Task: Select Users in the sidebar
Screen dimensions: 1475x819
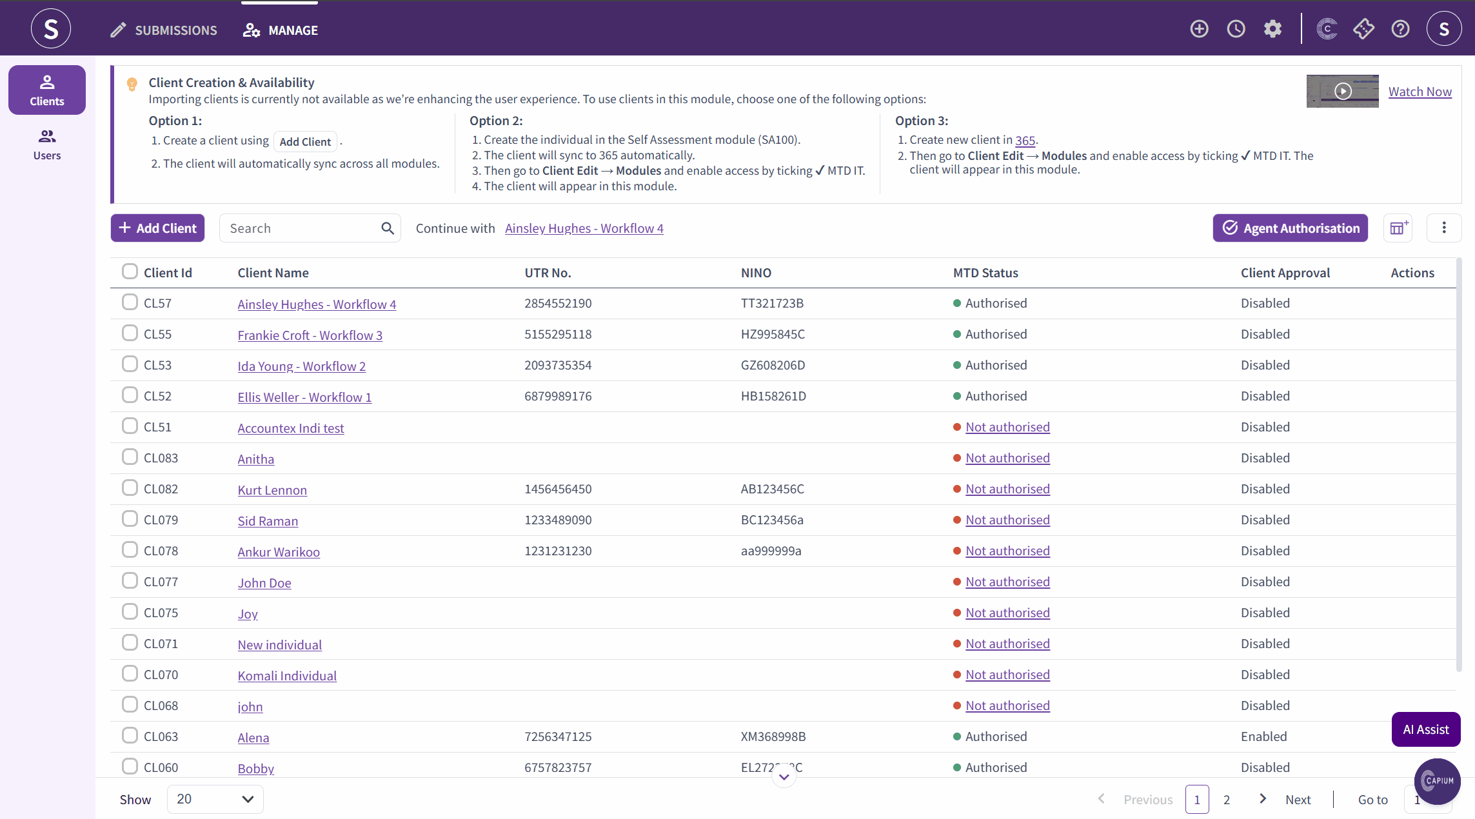Action: 47,144
